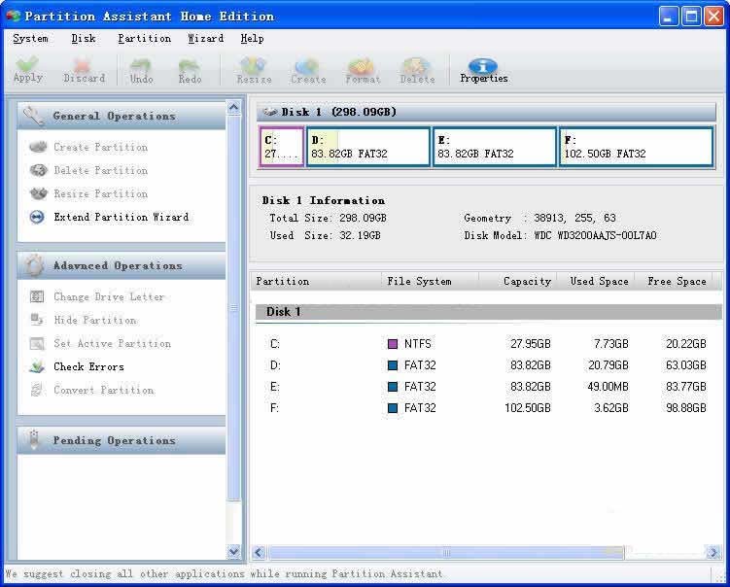This screenshot has height=587, width=730.
Task: Open the System menu
Action: pyautogui.click(x=30, y=39)
